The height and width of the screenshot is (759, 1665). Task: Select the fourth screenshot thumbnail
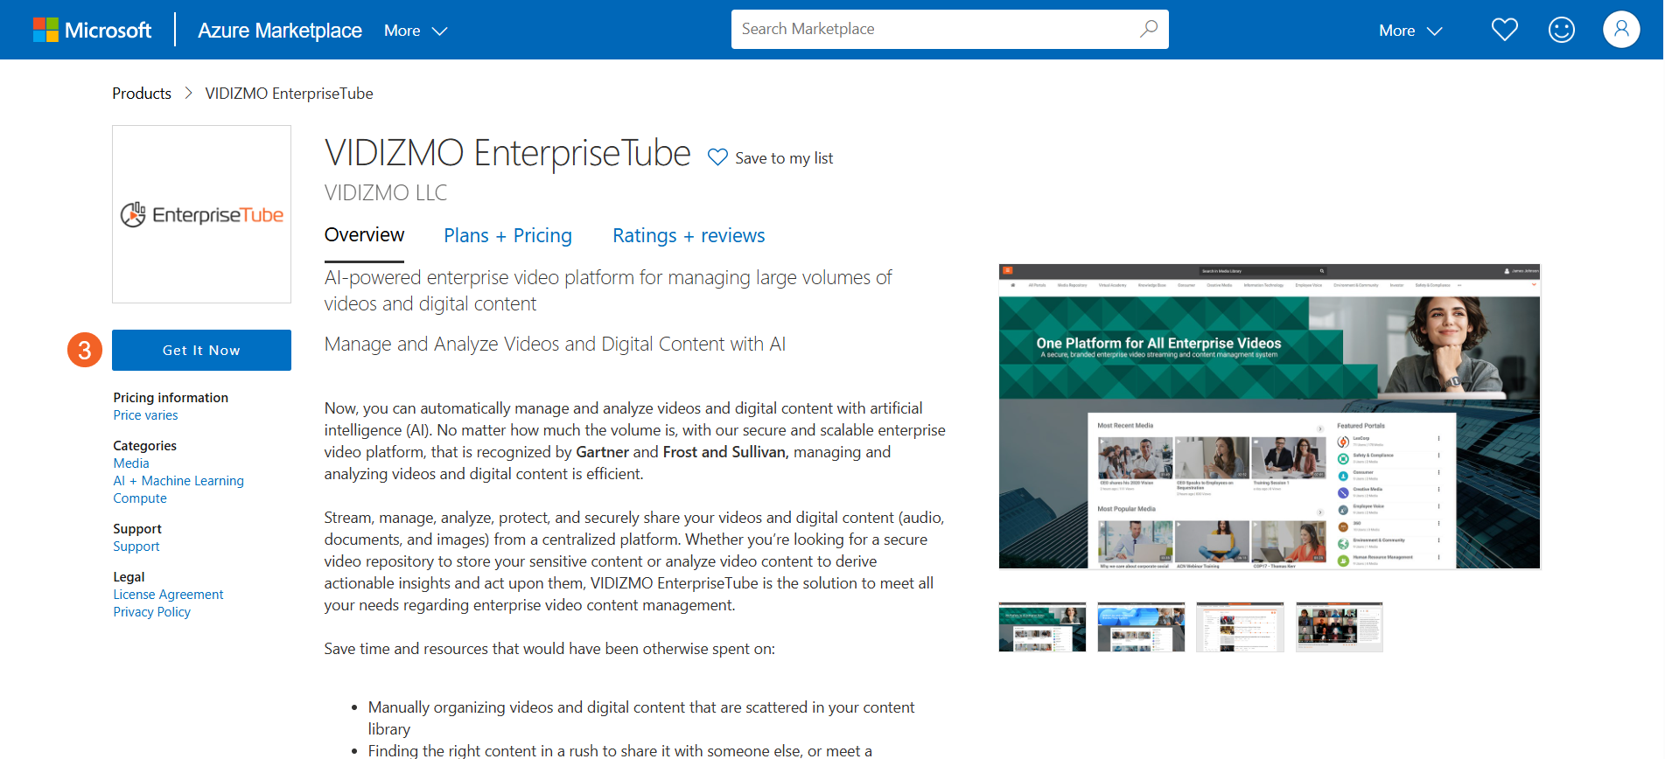coord(1339,627)
